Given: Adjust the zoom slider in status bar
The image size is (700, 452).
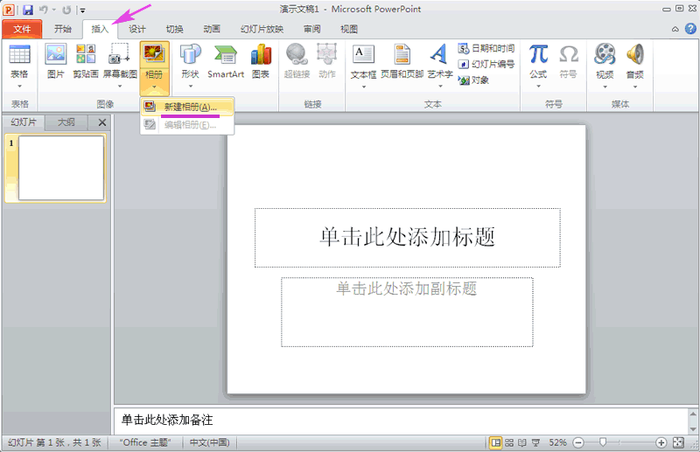Looking at the screenshot, I should tap(603, 442).
